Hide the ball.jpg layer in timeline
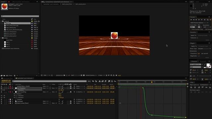212x119 pixels. [x=1, y=101]
